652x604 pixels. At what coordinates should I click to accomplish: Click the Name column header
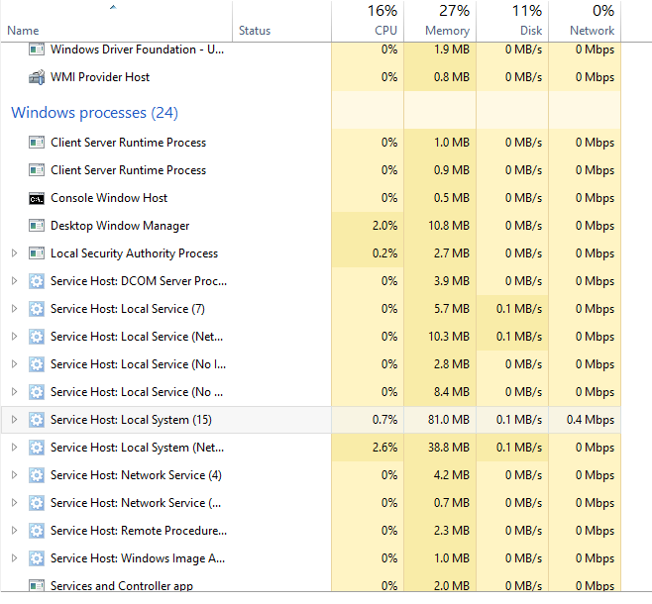[23, 31]
